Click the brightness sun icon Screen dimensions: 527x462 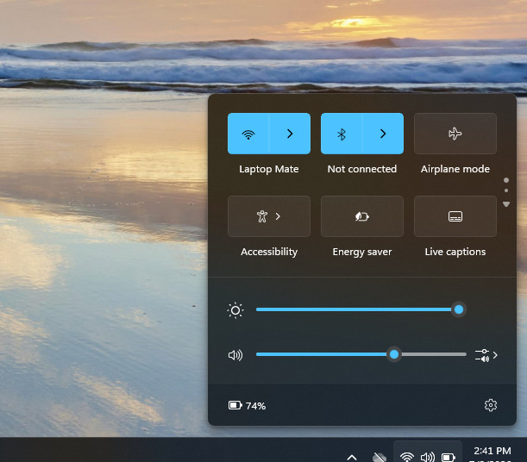(x=235, y=310)
